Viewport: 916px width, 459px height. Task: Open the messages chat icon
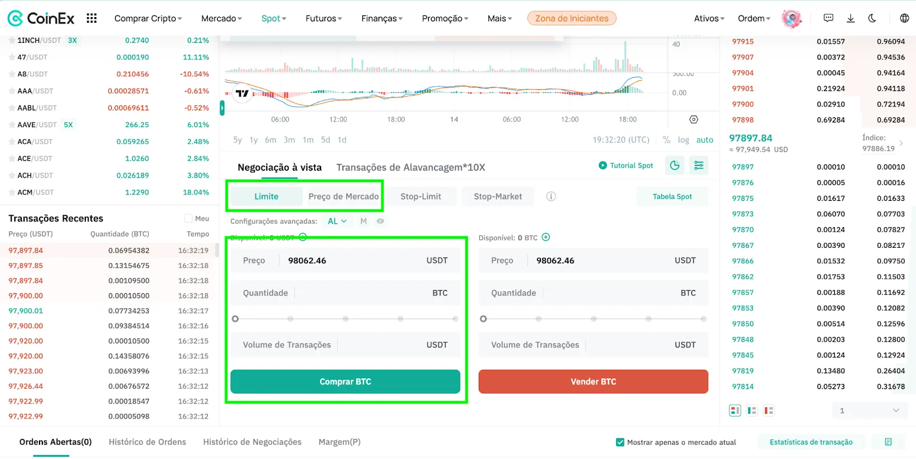pyautogui.click(x=828, y=18)
